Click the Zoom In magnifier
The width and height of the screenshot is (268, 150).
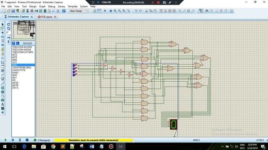[115, 11]
